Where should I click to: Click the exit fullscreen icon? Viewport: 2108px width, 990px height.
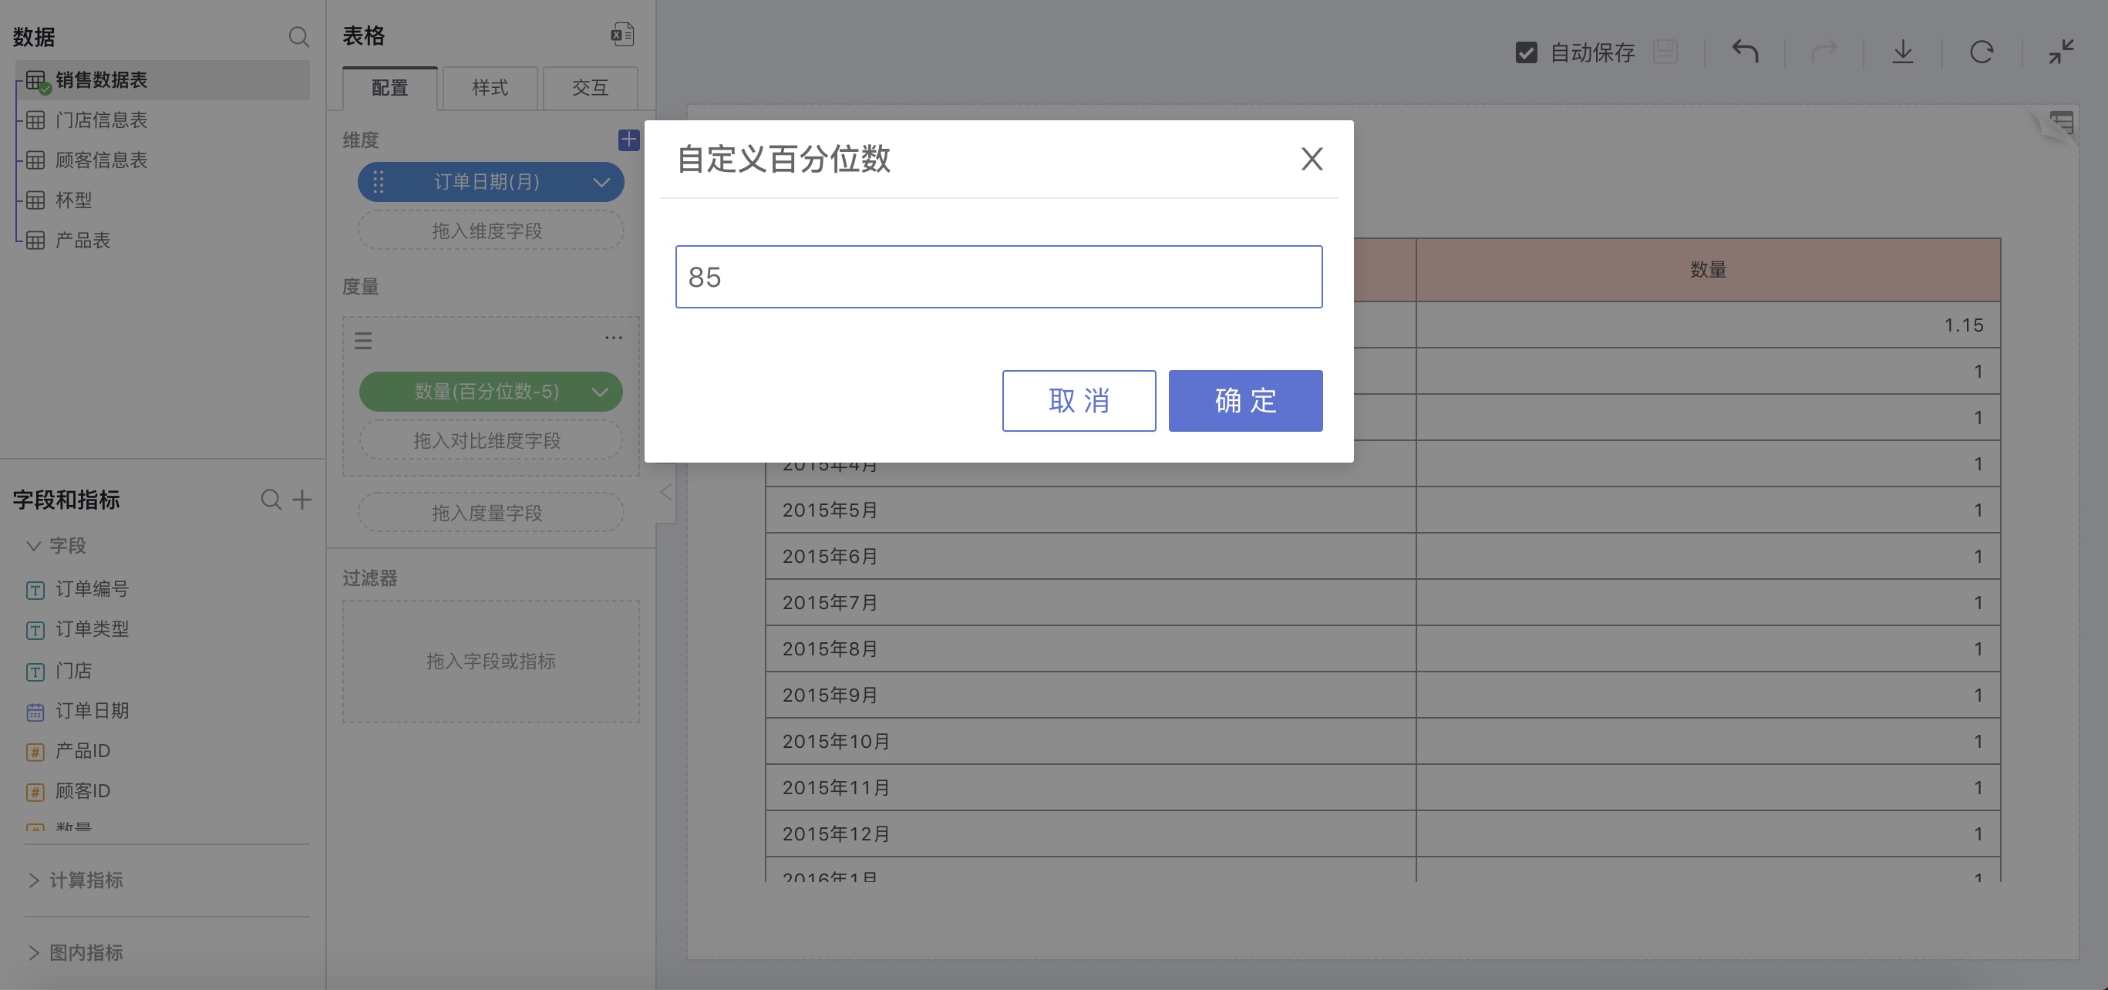(x=2062, y=52)
